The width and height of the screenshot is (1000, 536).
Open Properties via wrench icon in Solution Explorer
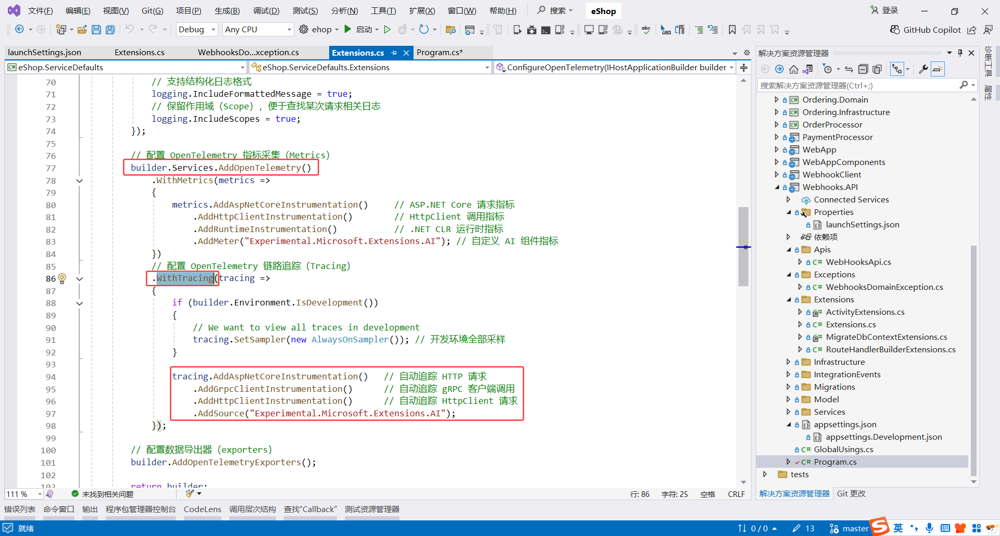[x=923, y=68]
